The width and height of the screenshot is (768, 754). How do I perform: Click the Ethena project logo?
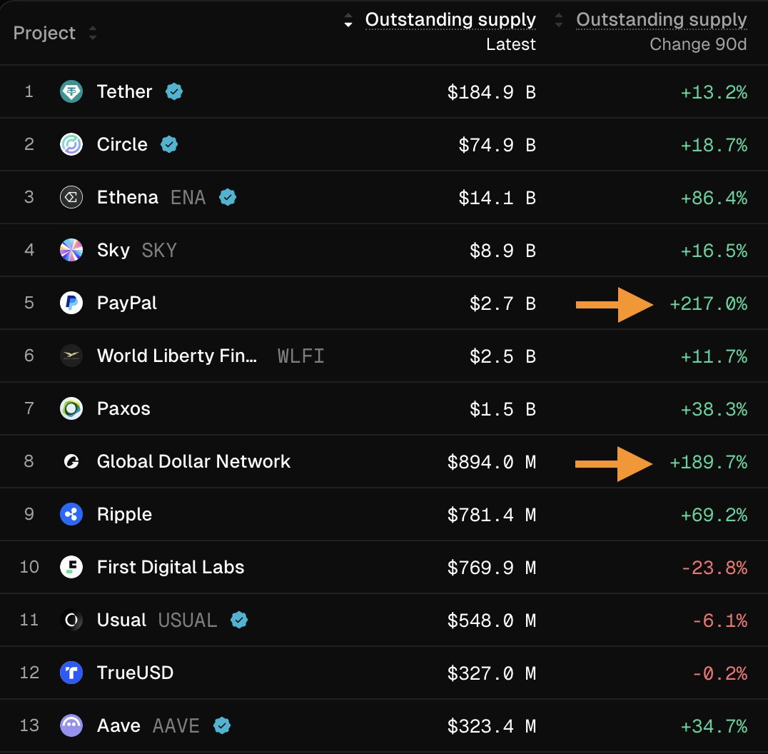click(x=71, y=198)
